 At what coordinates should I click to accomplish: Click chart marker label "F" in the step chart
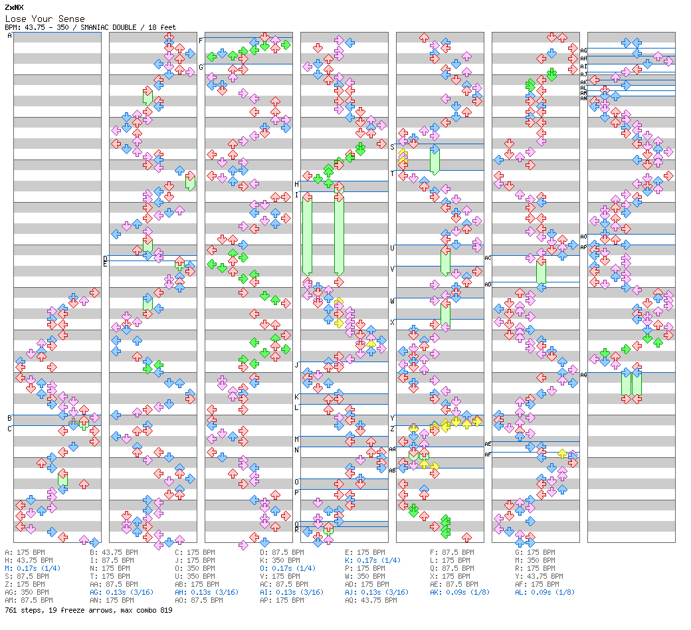coord(201,41)
